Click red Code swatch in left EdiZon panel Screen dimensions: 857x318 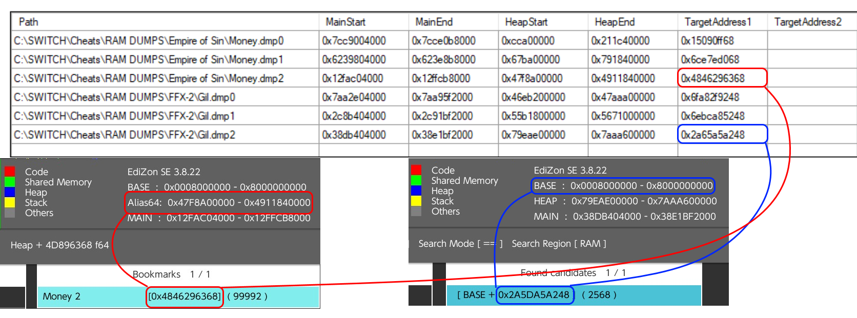click(10, 172)
